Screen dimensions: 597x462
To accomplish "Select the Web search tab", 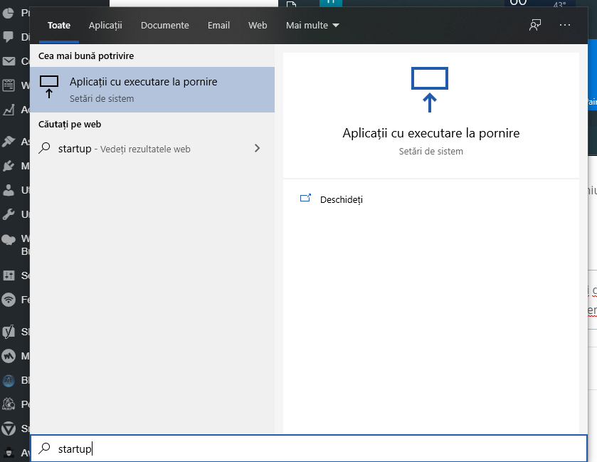I will point(258,25).
